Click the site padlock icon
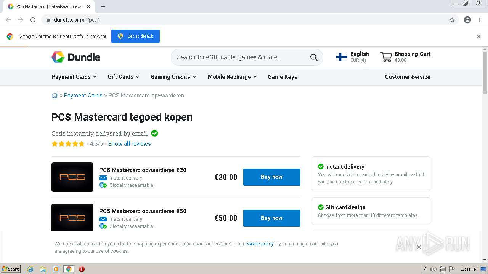Viewport: 488px width, 274px height. 48,20
